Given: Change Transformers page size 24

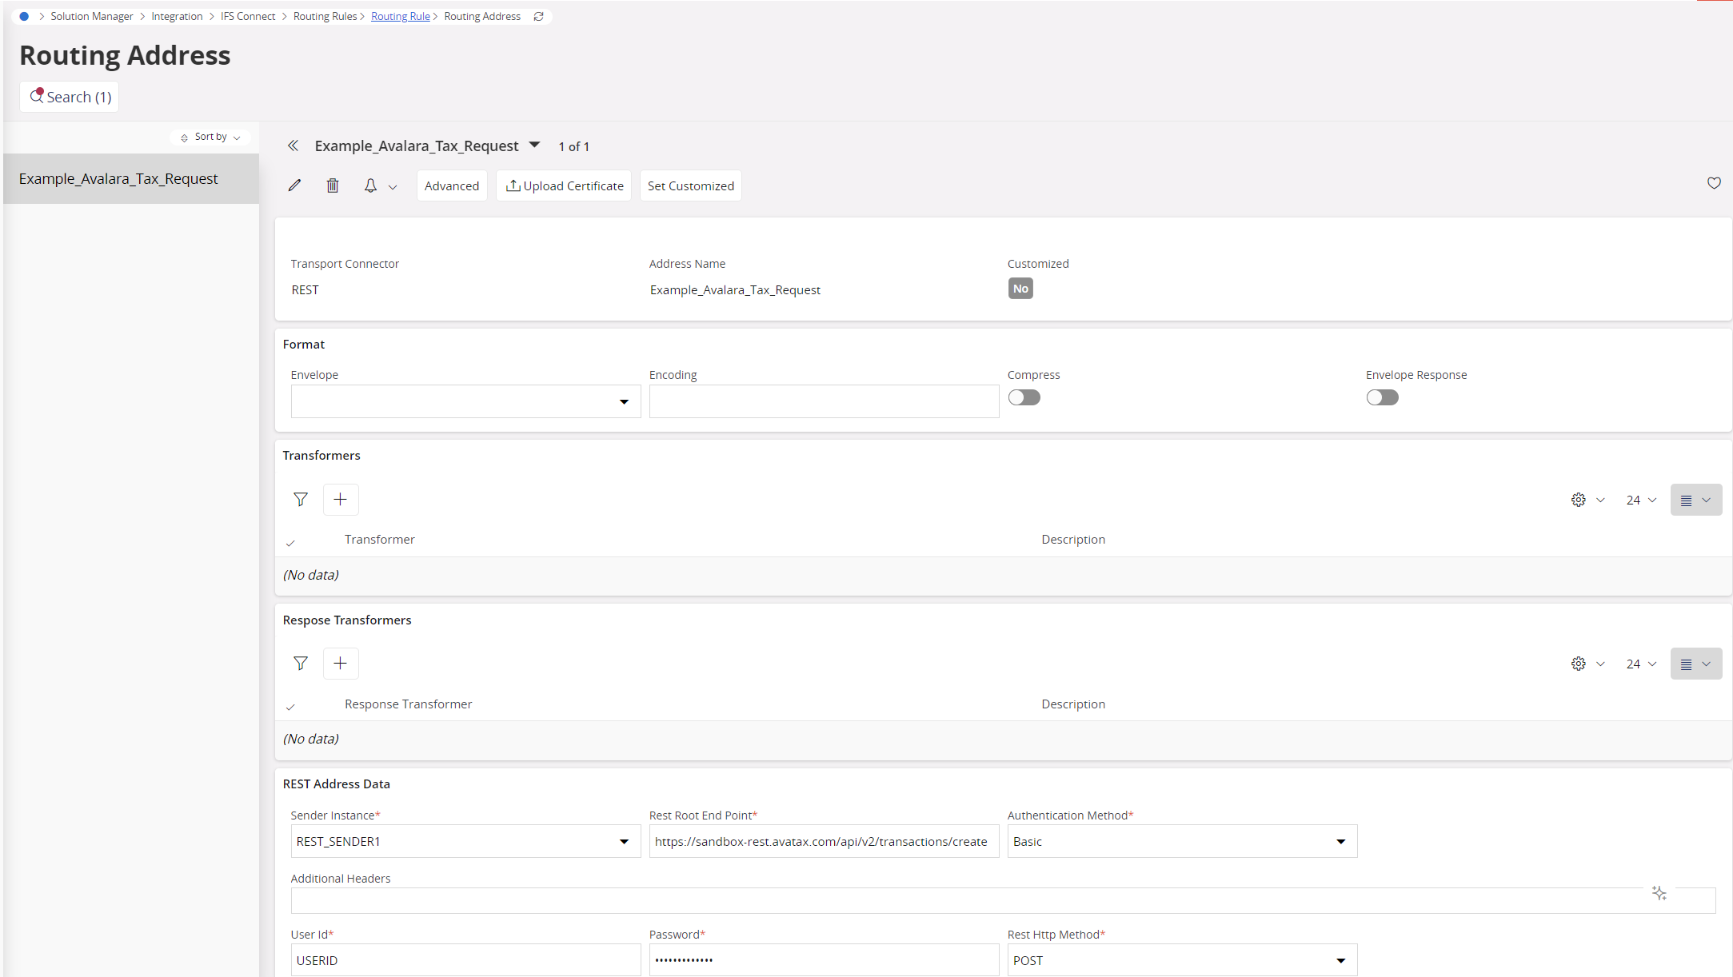Looking at the screenshot, I should [1641, 500].
